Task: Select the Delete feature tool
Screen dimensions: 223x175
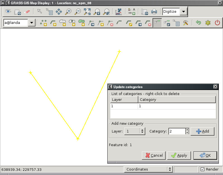Action: (148, 23)
